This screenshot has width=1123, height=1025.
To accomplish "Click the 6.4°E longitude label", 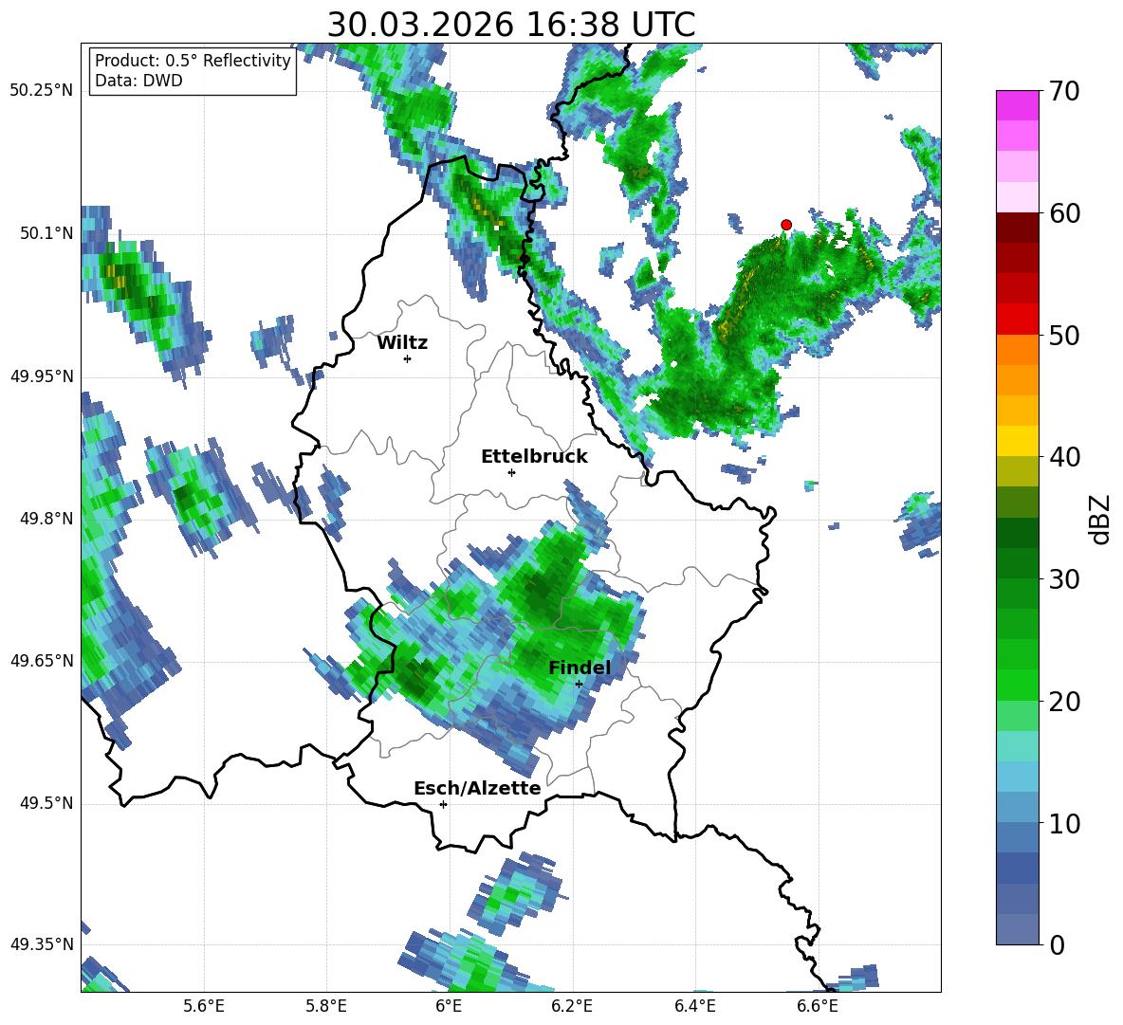I will 694,1006.
